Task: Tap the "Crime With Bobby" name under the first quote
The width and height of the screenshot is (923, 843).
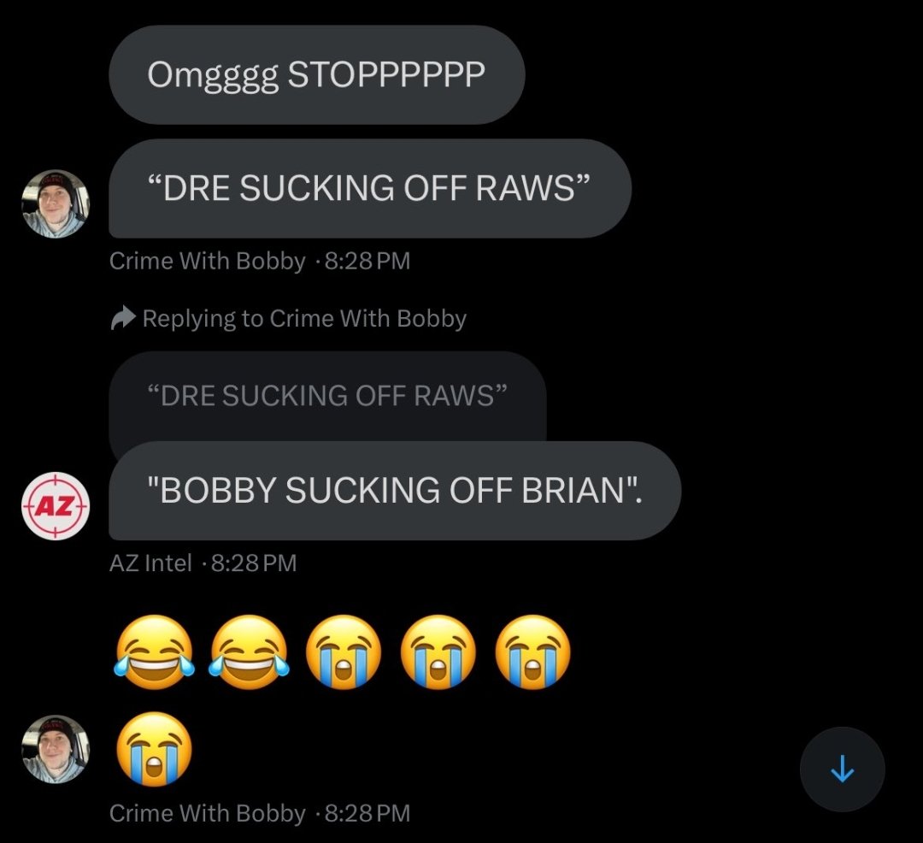Action: [207, 261]
